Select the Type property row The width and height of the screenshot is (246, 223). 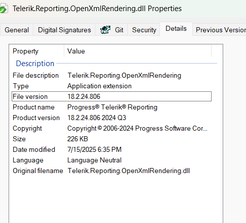tap(111, 86)
